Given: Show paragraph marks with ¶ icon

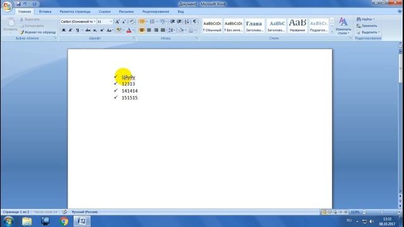Looking at the screenshot, I should pos(194,21).
